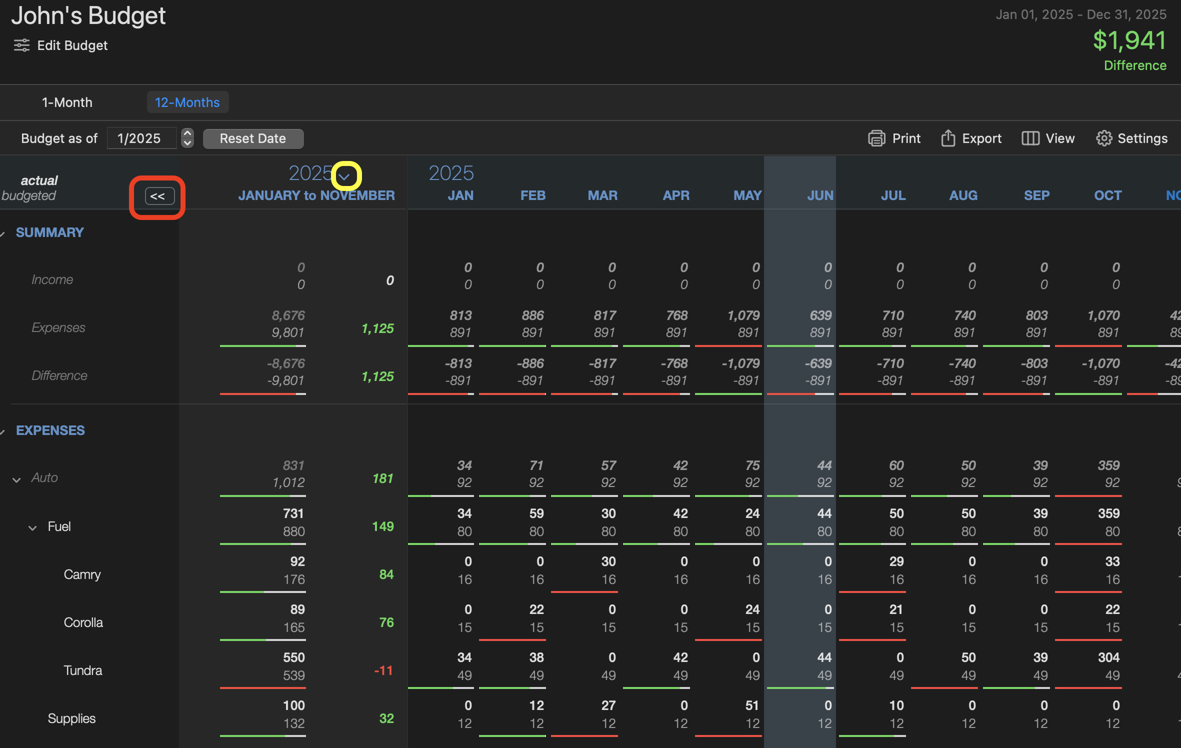Image resolution: width=1181 pixels, height=748 pixels.
Task: Click the Auto January progress bar
Action: (440, 495)
